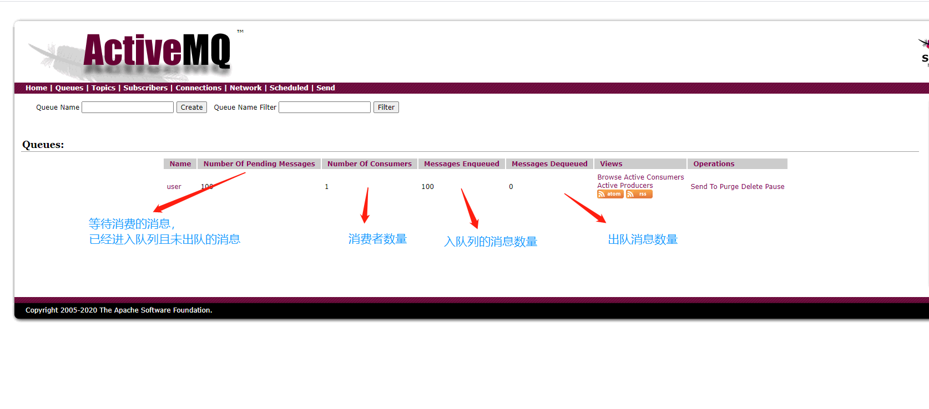The height and width of the screenshot is (409, 929).
Task: Focus the Queue Name Filter field
Action: pos(325,108)
